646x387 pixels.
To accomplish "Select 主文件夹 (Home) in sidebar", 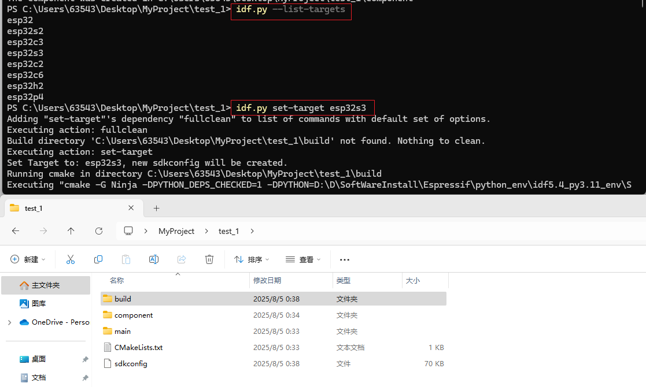I will tap(46, 285).
